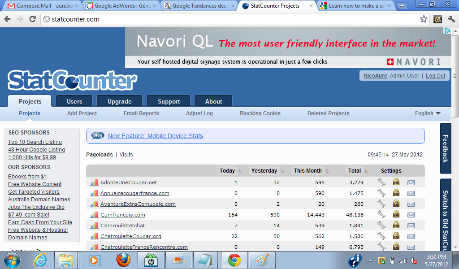459x269 pixels.
Task: Open the volume control in system tray
Action: tap(413, 260)
